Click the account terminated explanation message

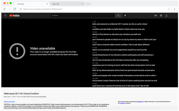54,53
